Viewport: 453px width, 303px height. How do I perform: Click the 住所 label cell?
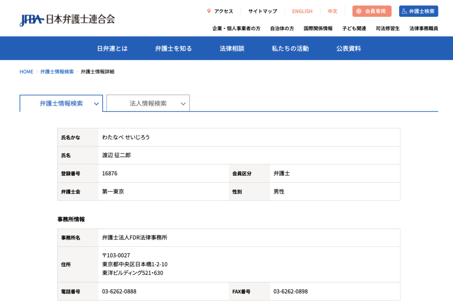pos(78,264)
